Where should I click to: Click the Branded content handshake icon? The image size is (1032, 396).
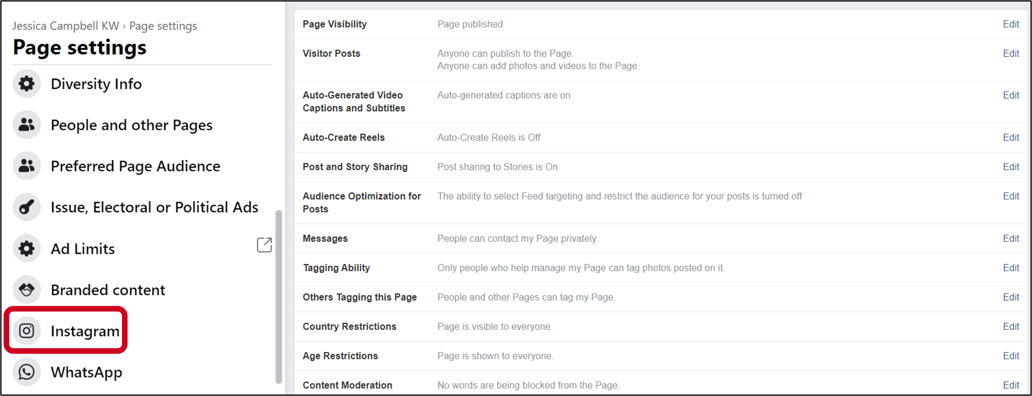(26, 290)
